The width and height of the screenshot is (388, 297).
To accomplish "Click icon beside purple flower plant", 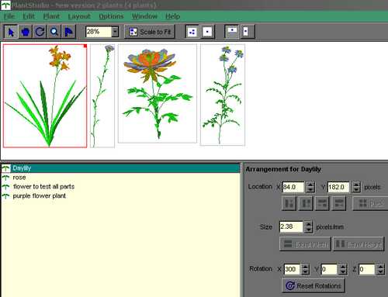I will pos(5,196).
